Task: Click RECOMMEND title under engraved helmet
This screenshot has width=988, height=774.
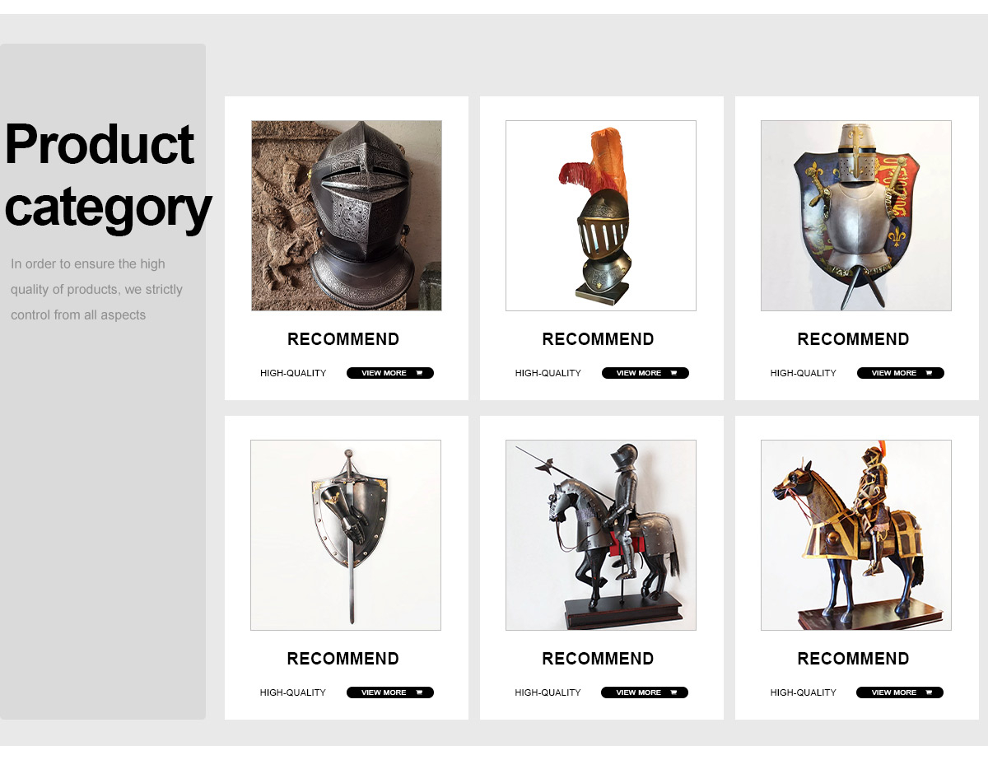Action: 343,339
